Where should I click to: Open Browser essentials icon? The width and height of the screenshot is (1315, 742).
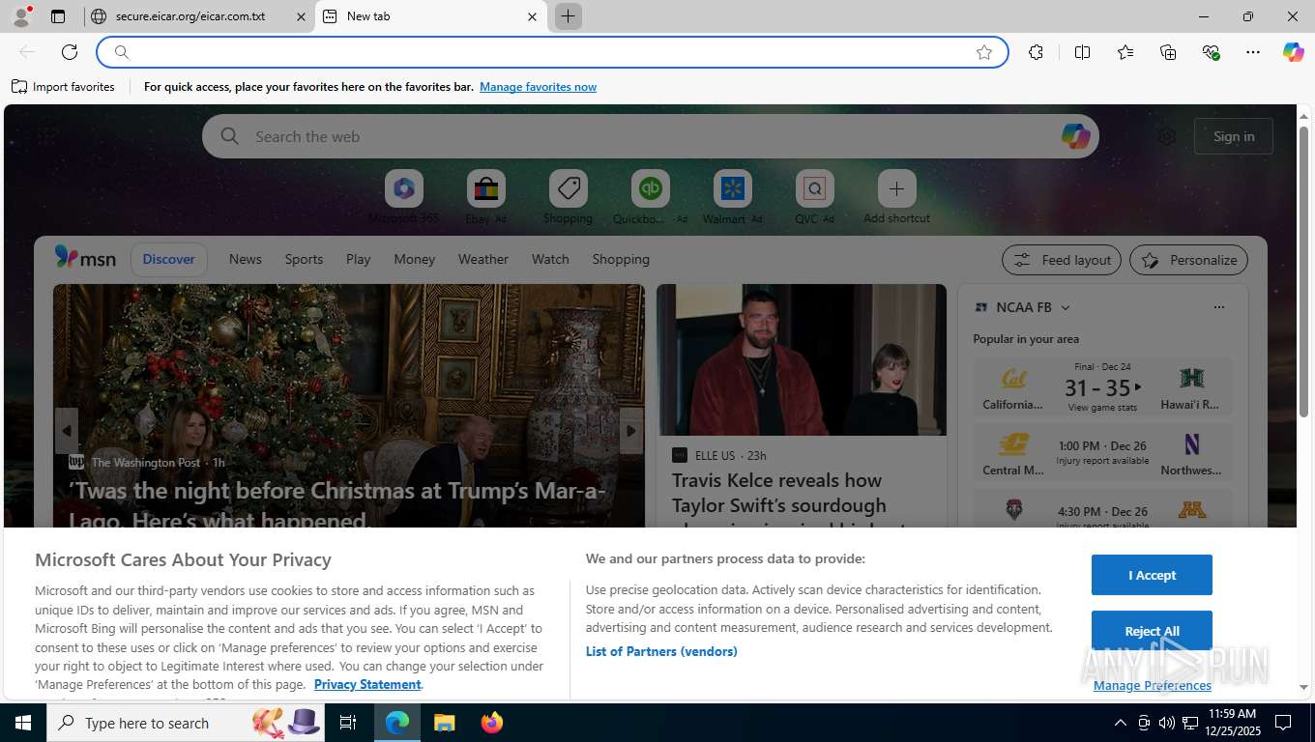1211,52
